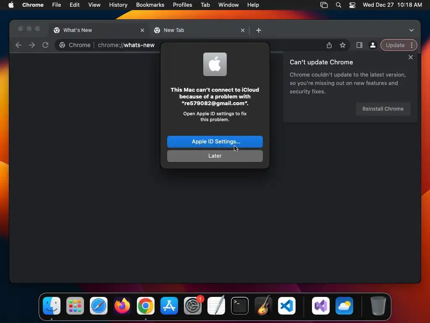Open System Settings from the Dock
Image resolution: width=430 pixels, height=323 pixels.
point(193,306)
